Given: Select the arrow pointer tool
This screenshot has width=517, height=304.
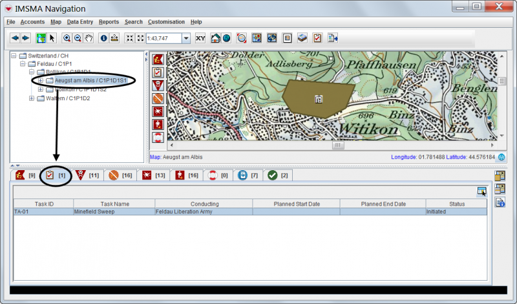Looking at the screenshot, I should coord(52,38).
